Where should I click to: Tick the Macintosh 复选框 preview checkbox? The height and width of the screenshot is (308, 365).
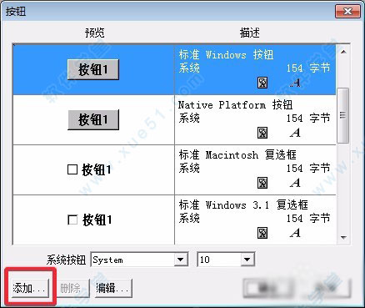72,169
